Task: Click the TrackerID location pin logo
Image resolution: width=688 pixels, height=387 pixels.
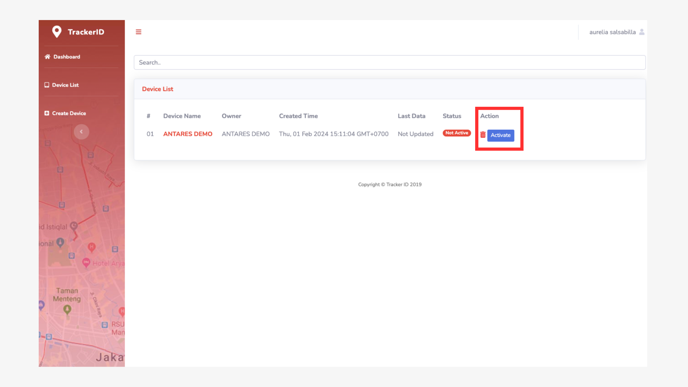Action: pyautogui.click(x=57, y=32)
